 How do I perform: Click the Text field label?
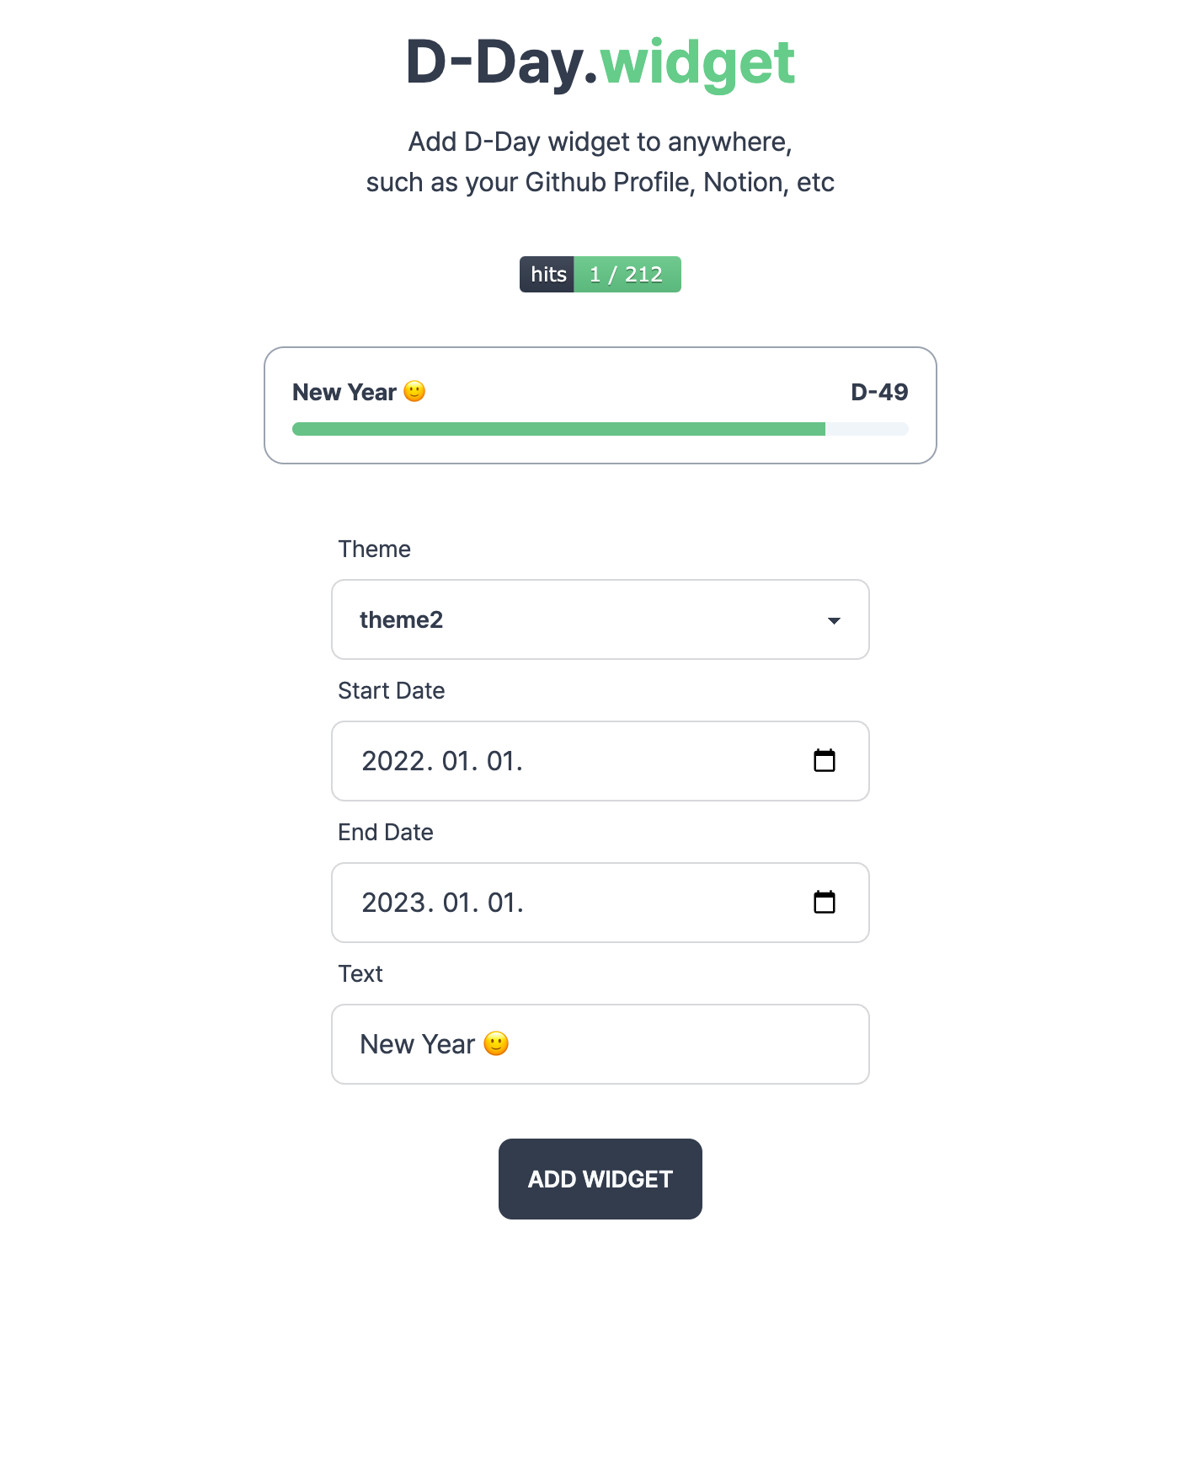tap(360, 973)
